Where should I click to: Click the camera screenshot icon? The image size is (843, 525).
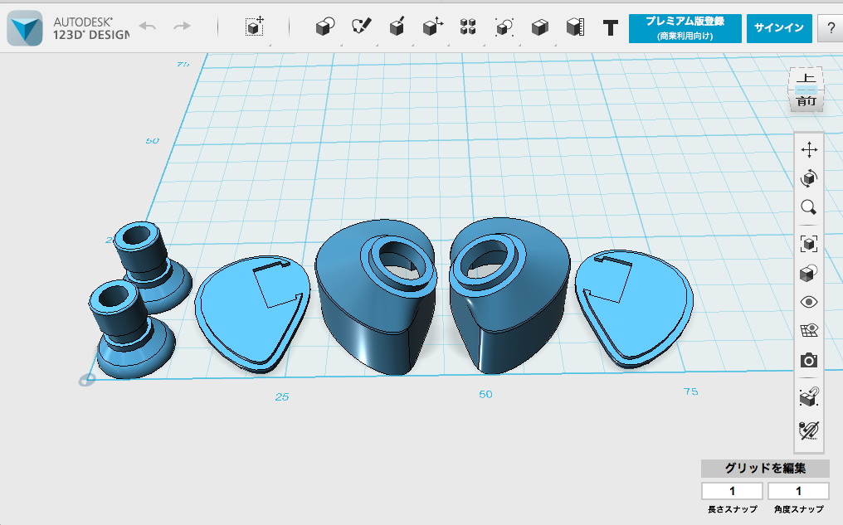[x=809, y=360]
